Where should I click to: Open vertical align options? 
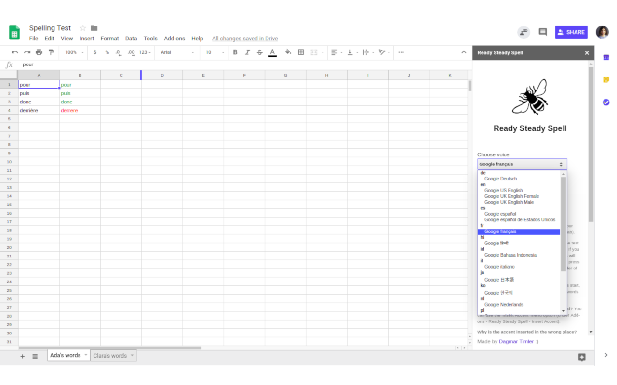352,52
